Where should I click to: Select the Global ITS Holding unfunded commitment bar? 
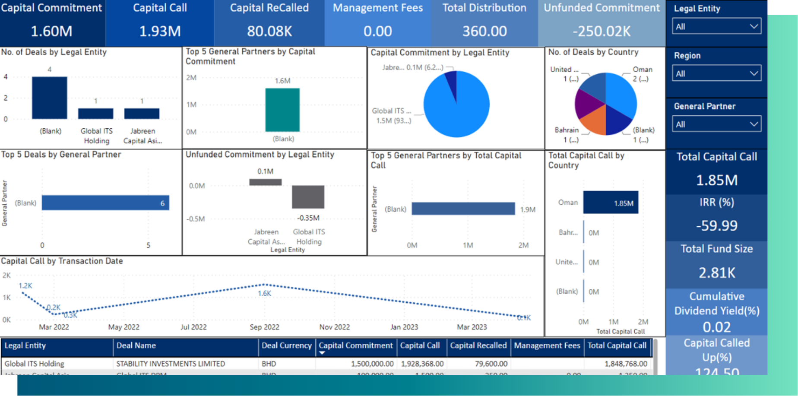308,197
